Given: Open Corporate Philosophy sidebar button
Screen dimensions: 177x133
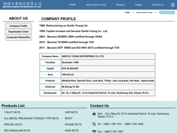Looking at the screenshot, I should pos(18,37).
